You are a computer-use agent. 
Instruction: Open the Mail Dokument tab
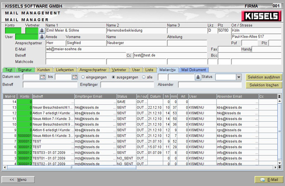(x=194, y=70)
